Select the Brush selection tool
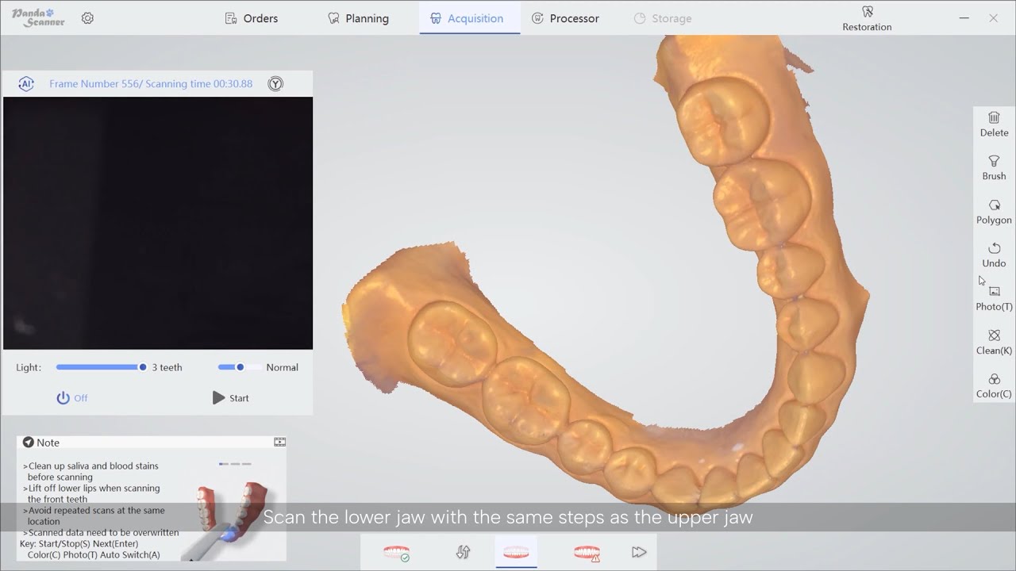This screenshot has height=571, width=1016. pyautogui.click(x=994, y=167)
